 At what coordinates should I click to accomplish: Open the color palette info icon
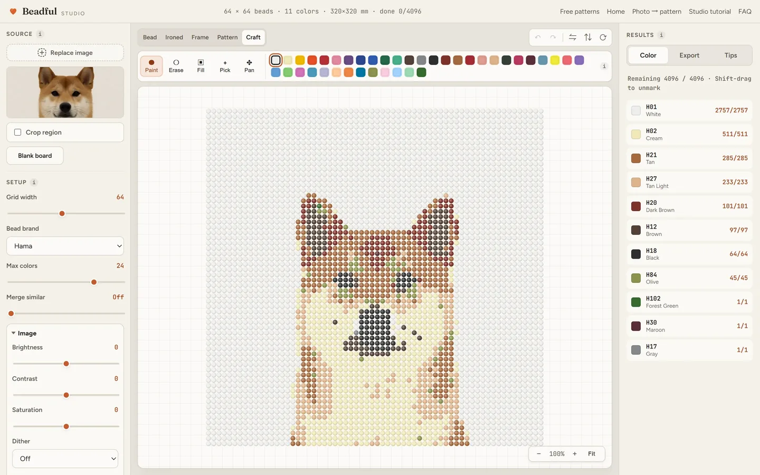(x=604, y=66)
